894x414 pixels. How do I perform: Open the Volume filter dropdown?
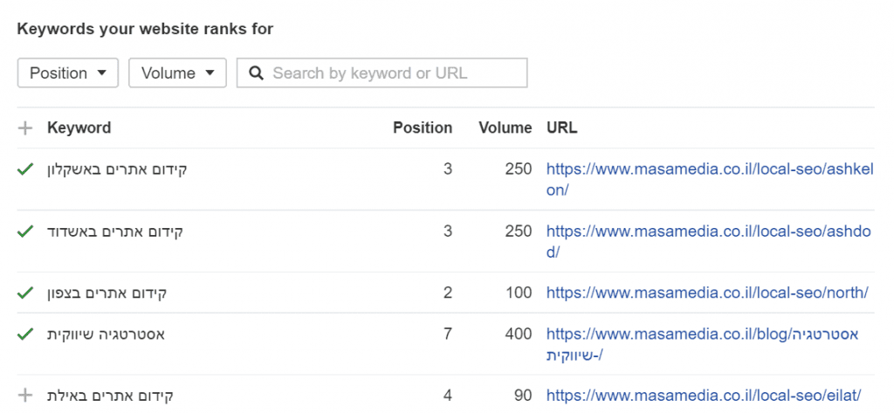(178, 73)
